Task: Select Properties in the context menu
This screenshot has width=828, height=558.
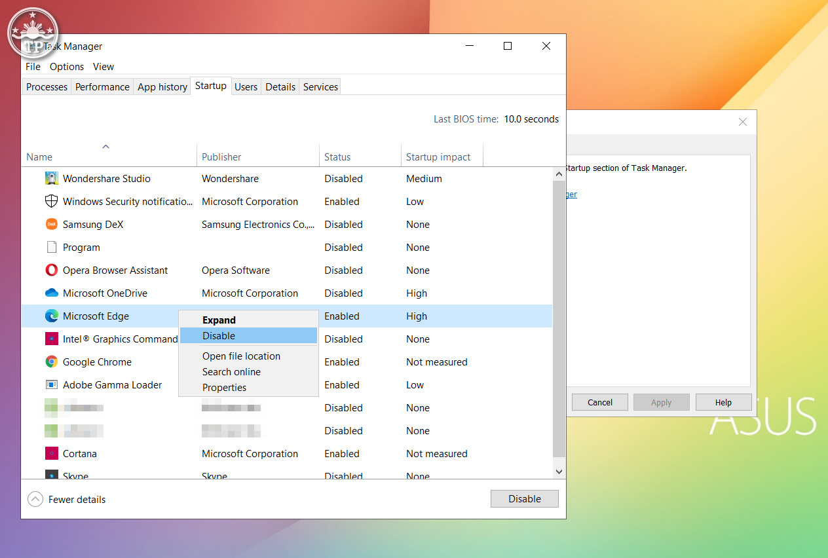Action: pyautogui.click(x=248, y=387)
